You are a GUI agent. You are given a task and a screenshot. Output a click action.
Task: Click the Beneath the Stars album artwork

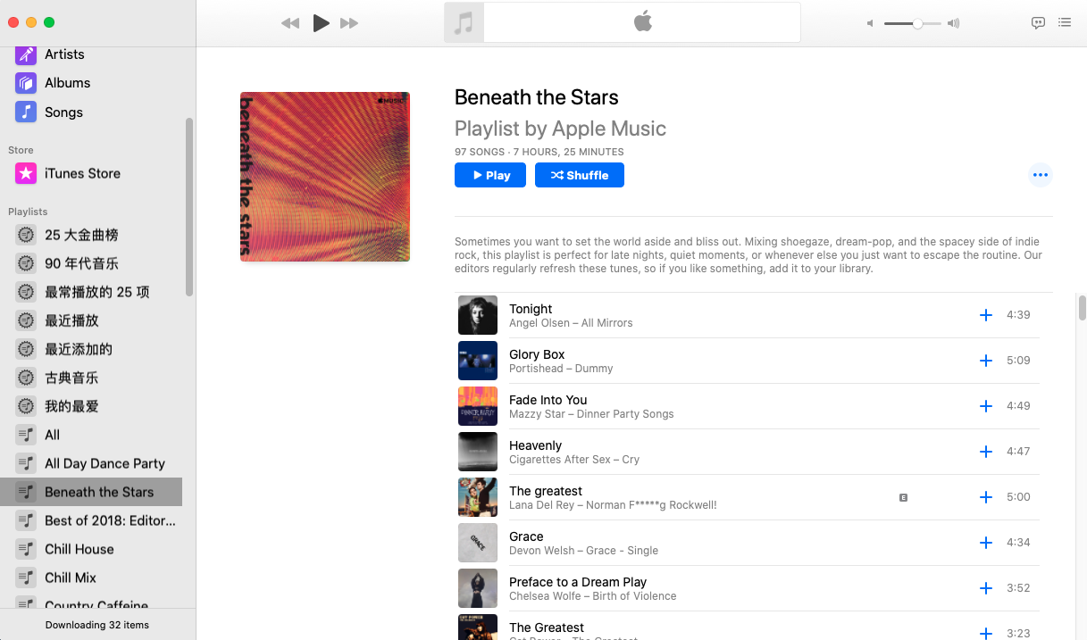coord(325,177)
